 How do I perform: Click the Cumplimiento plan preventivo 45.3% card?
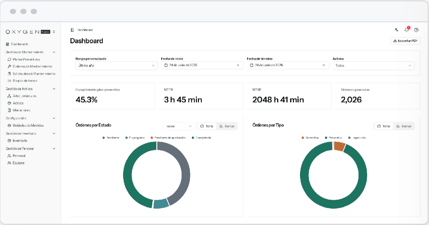(x=112, y=96)
